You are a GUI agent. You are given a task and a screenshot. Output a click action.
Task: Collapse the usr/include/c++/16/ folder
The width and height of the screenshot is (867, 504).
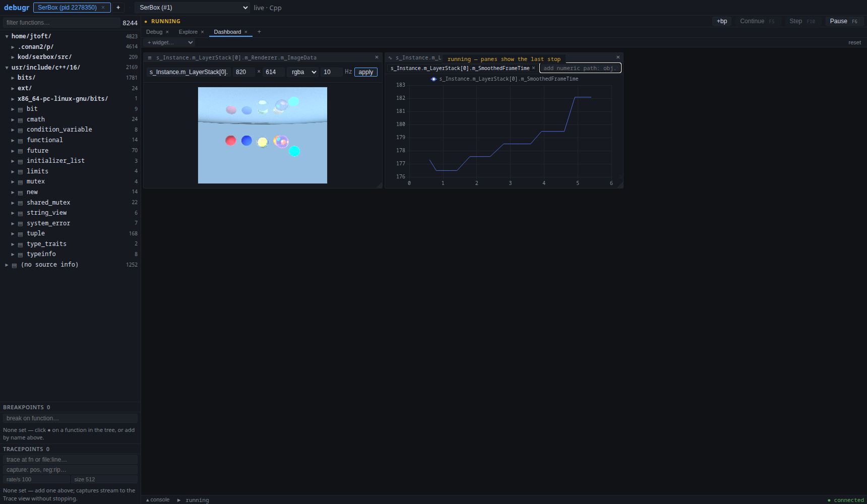click(7, 68)
